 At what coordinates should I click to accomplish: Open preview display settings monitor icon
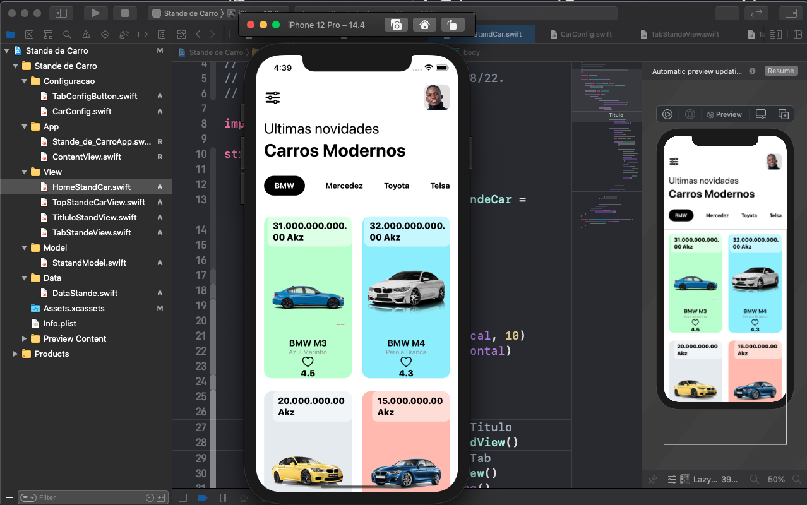[761, 114]
